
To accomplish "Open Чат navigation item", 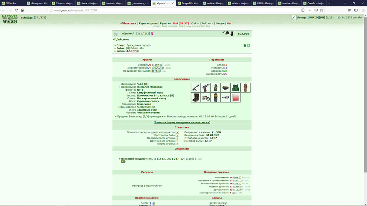I will (x=229, y=23).
